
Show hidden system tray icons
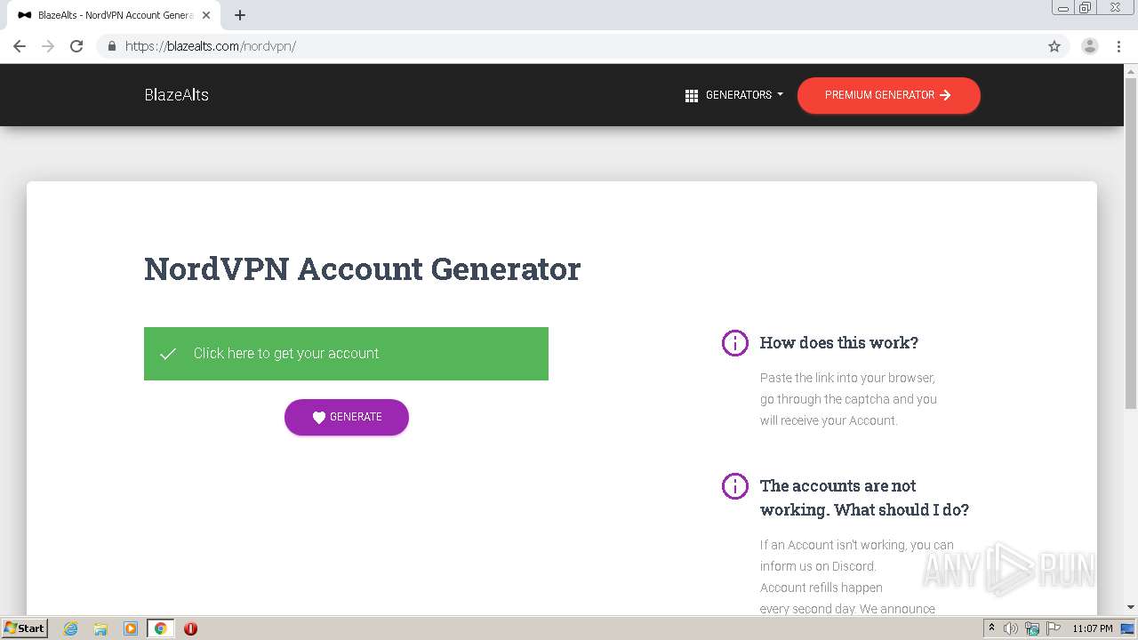[992, 628]
